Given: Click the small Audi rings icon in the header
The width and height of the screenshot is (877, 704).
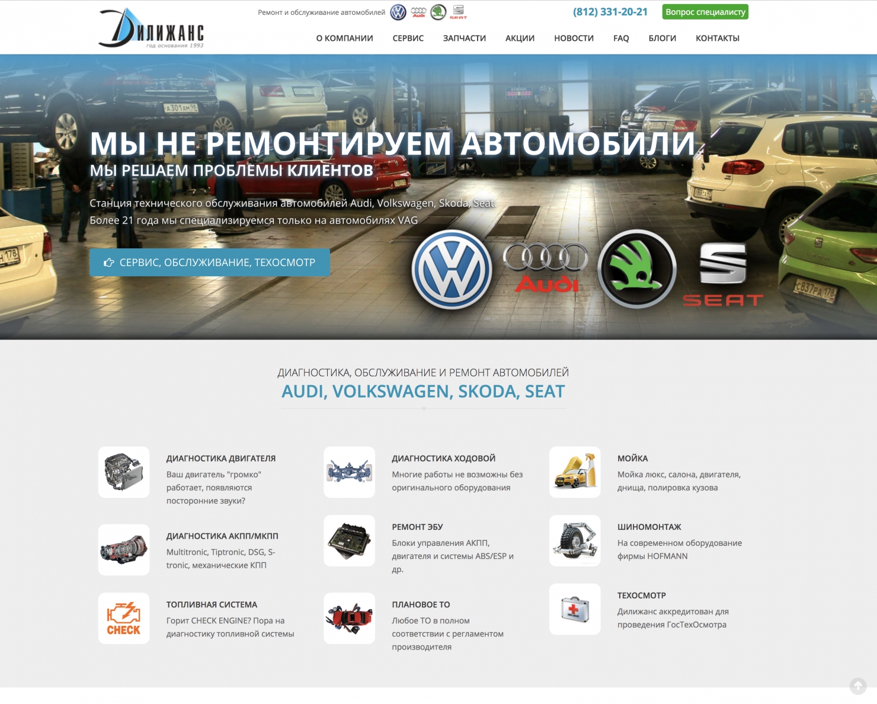Looking at the screenshot, I should click(x=418, y=12).
